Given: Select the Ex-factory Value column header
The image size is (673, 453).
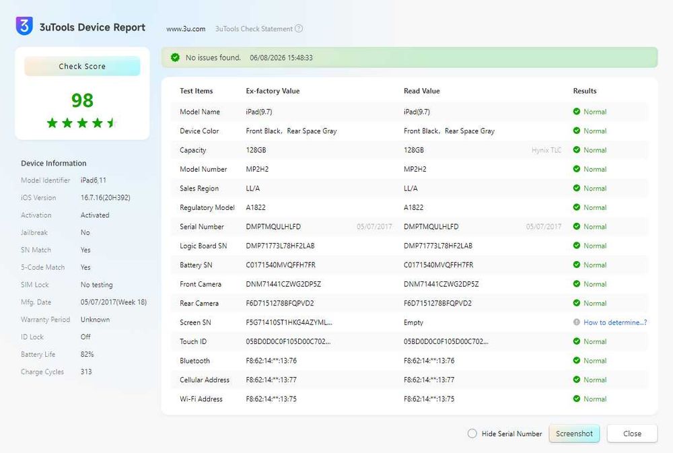Looking at the screenshot, I should click(273, 91).
